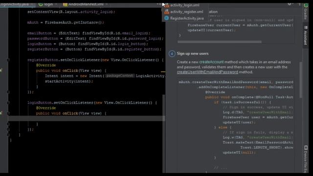
Task: Click mAuth.createUserWithEmailAndPassword in the Assistant snippet
Action: pos(219,82)
